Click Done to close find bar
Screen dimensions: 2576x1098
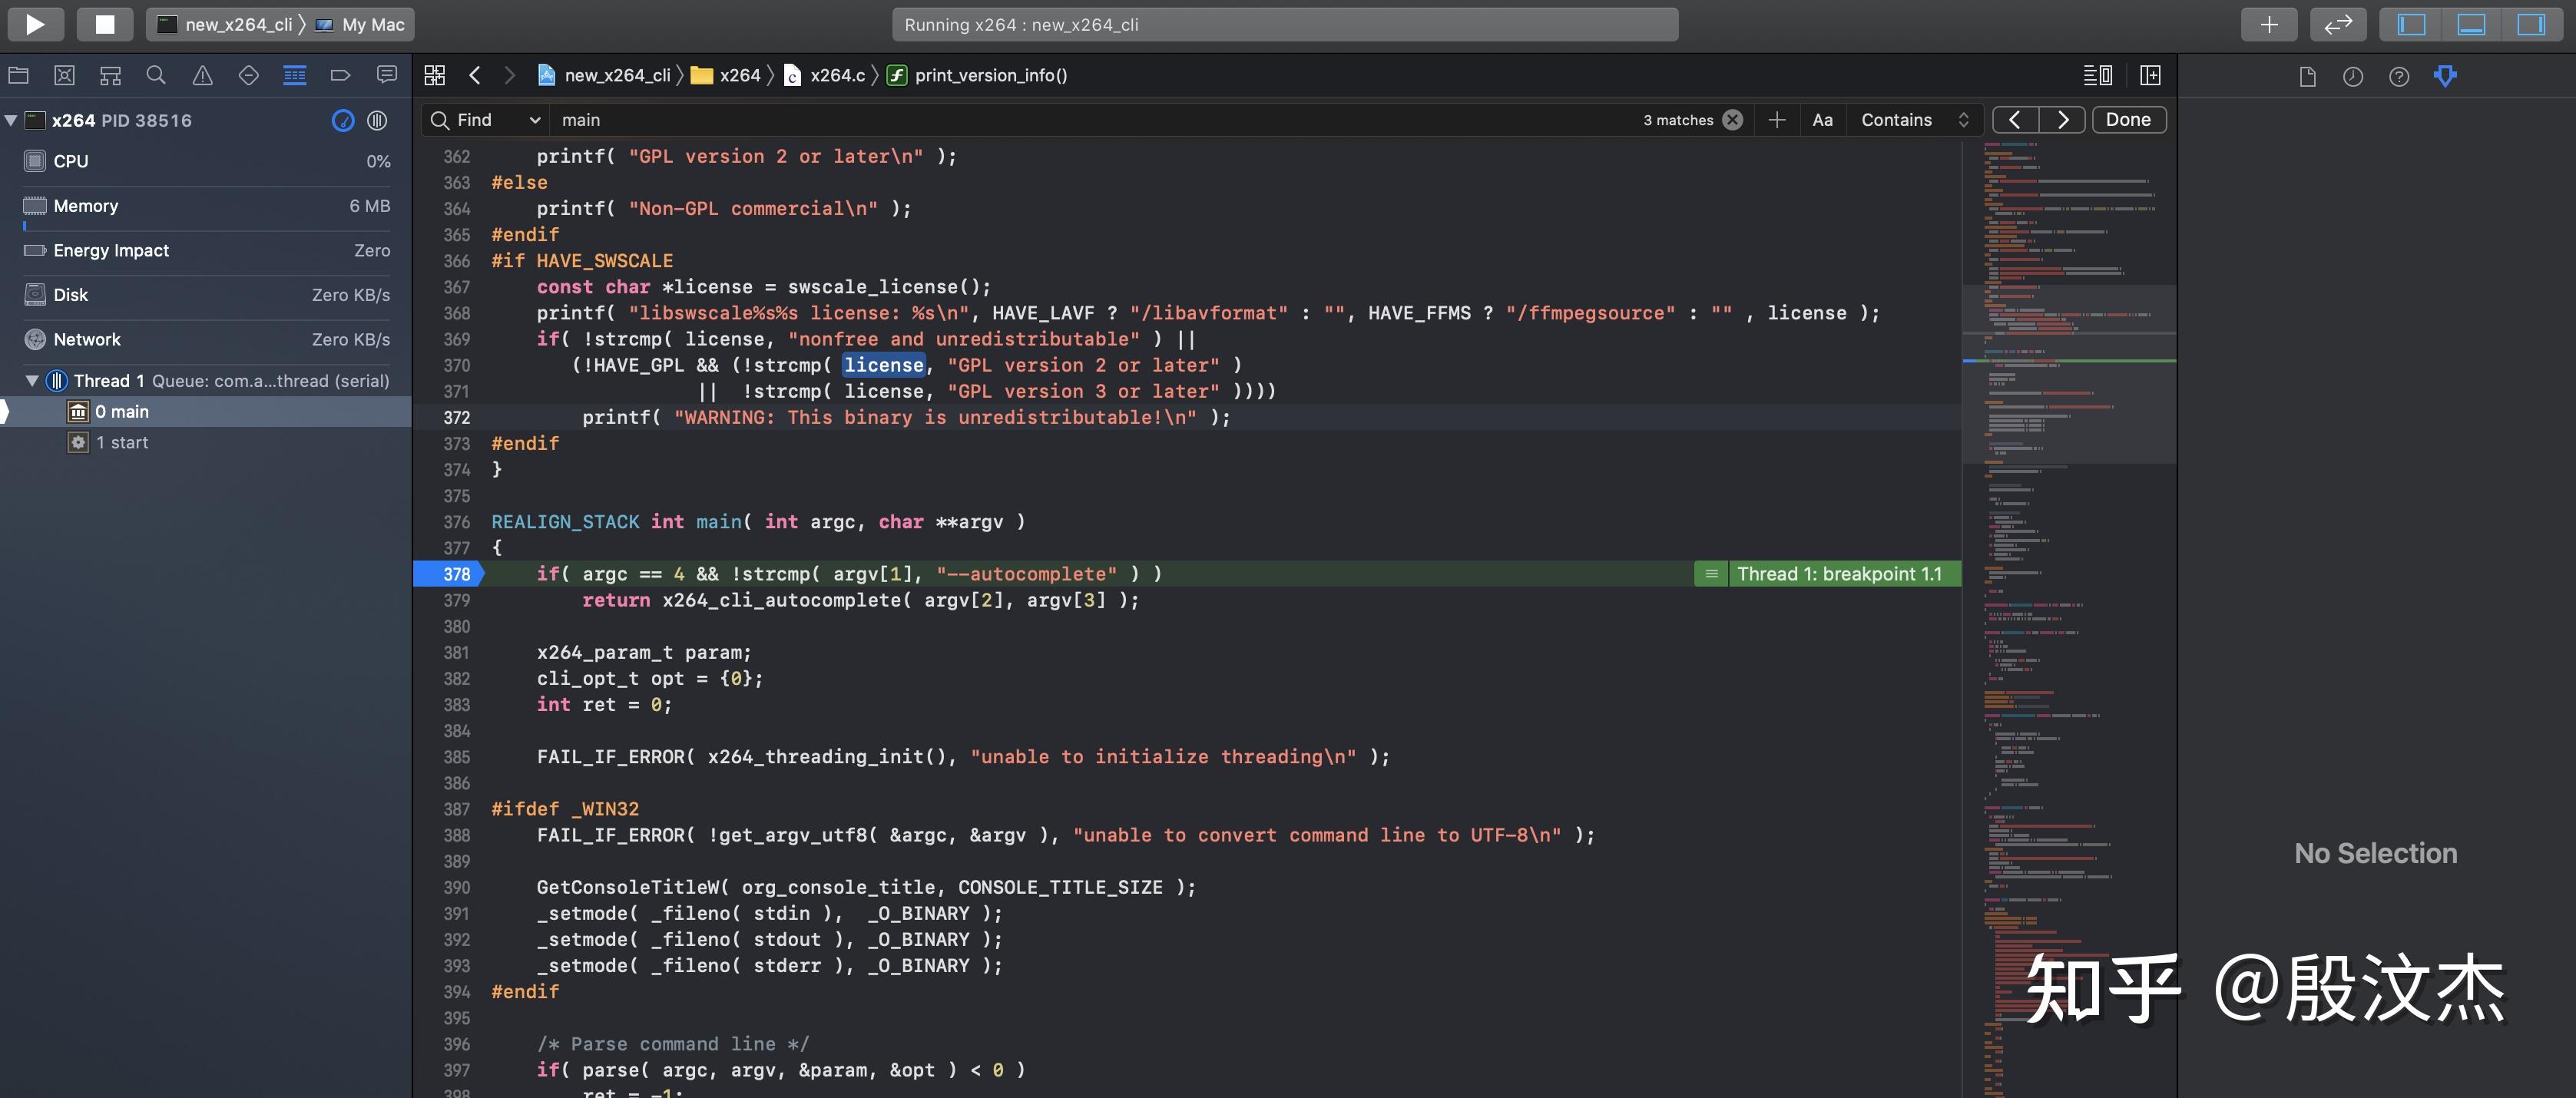point(2128,120)
